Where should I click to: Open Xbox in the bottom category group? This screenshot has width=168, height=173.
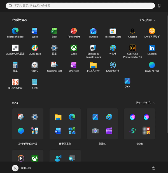[35, 158]
